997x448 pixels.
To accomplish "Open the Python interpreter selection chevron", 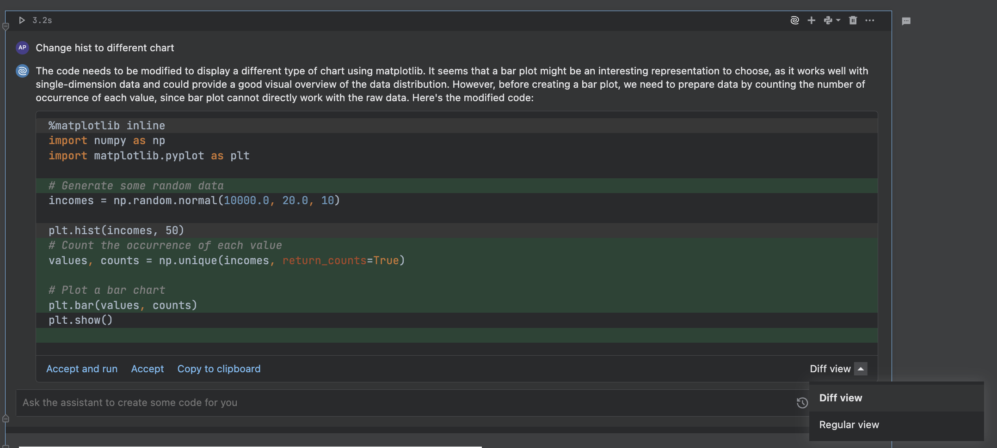I will point(838,20).
